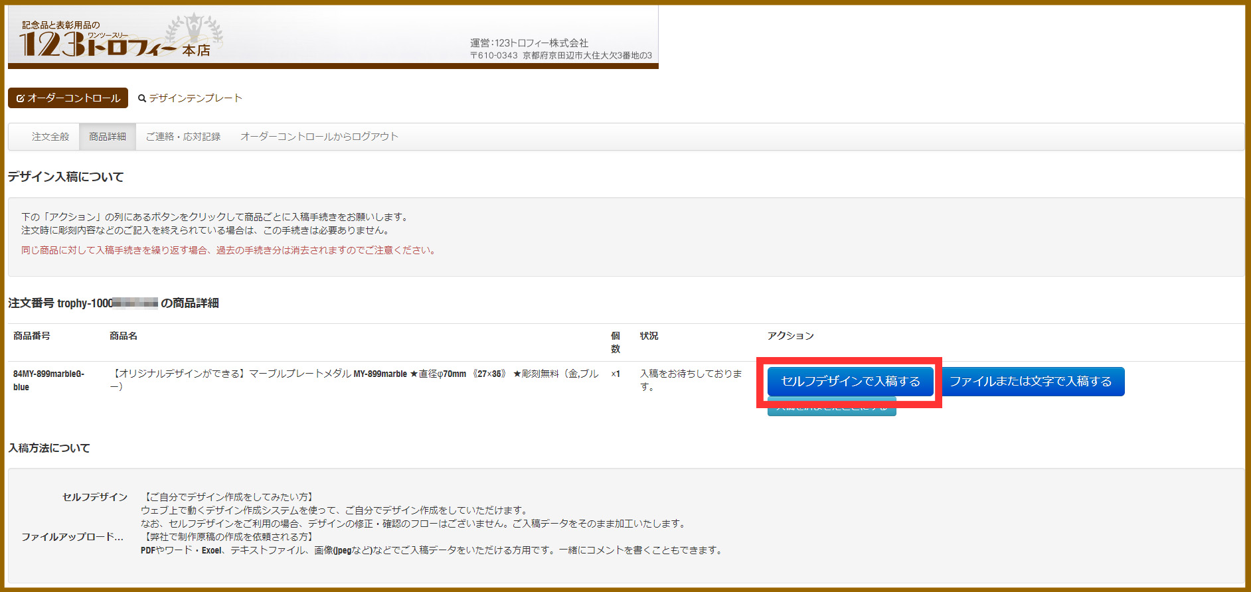Select the 商品詳細 tab
1251x592 pixels.
tap(108, 137)
